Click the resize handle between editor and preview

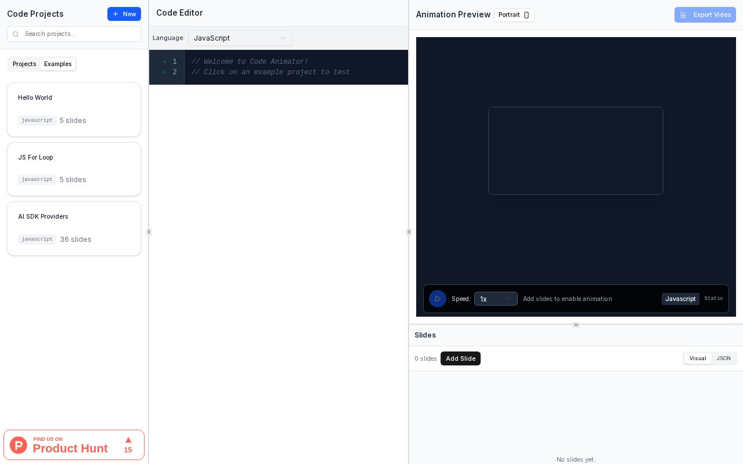pyautogui.click(x=409, y=232)
